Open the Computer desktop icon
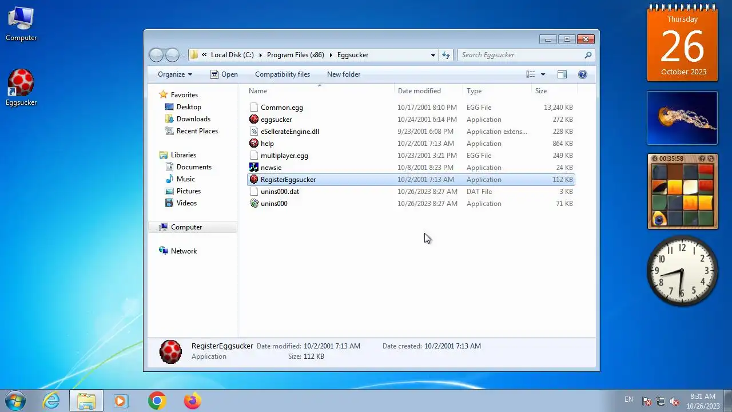732x412 pixels. (21, 24)
